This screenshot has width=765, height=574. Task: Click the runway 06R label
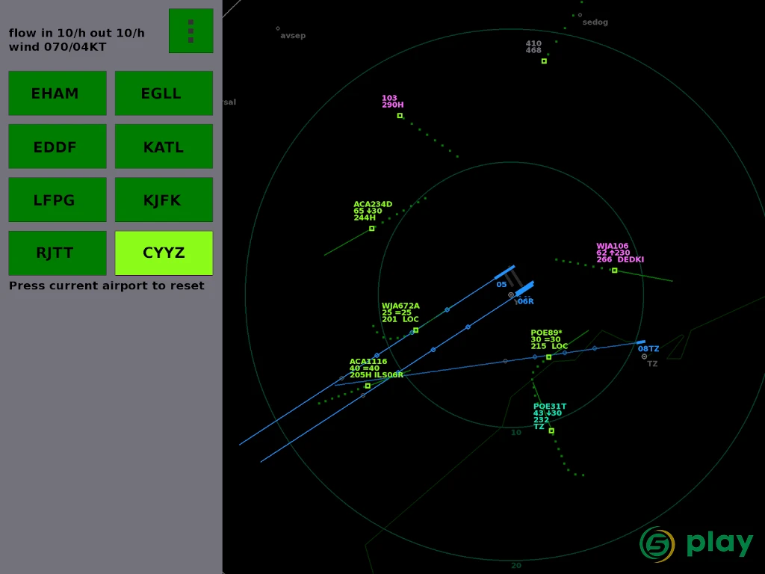click(525, 302)
